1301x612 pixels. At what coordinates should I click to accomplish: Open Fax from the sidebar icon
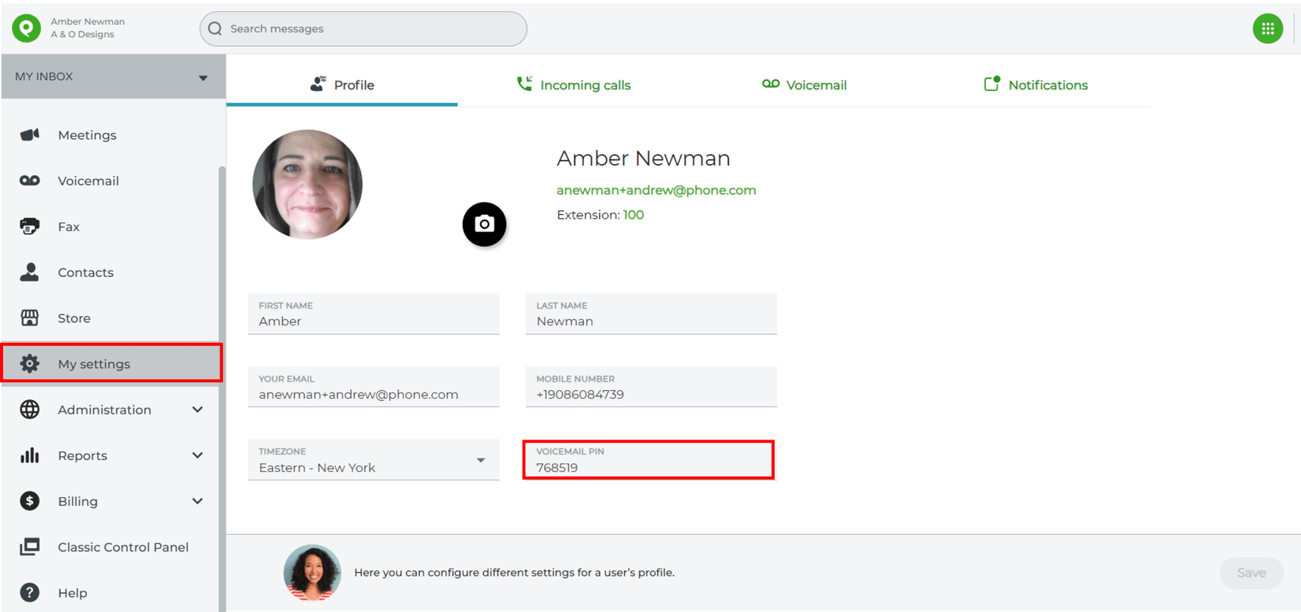29,226
